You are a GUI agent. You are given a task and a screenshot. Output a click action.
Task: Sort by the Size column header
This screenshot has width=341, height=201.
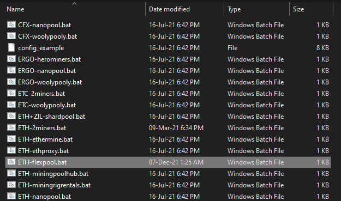click(298, 9)
